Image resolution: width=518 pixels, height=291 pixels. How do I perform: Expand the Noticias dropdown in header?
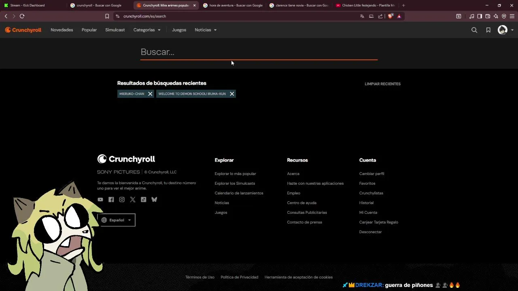tap(206, 30)
